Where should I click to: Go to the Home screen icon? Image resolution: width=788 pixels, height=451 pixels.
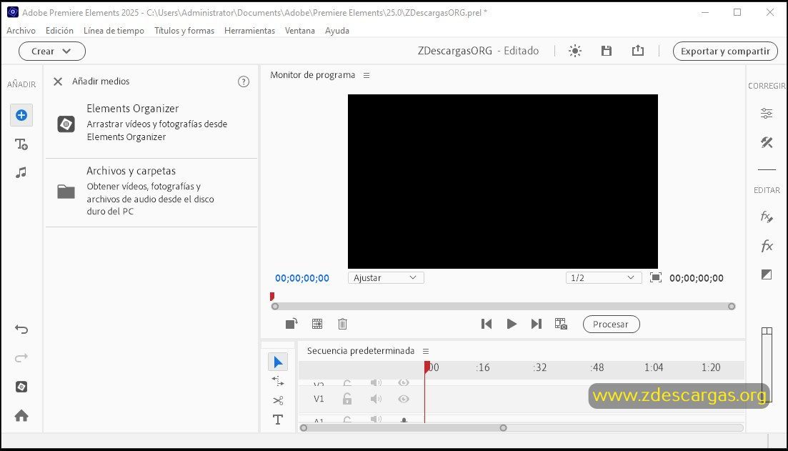(21, 415)
